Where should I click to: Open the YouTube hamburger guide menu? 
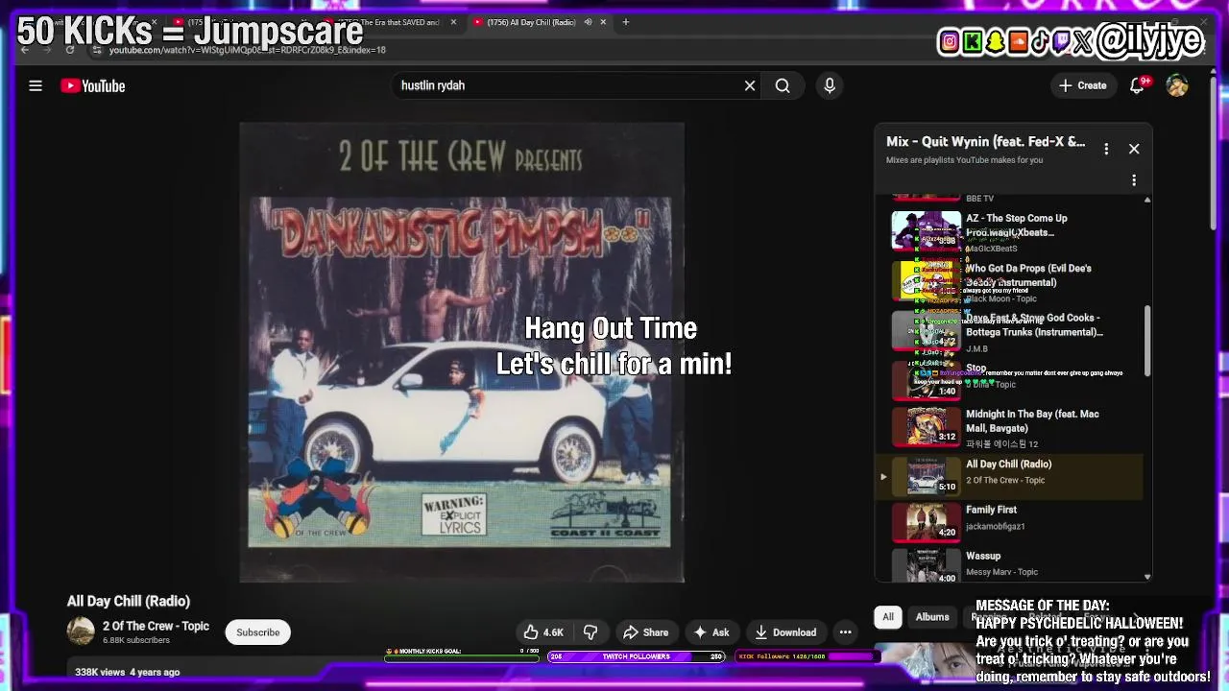click(36, 85)
